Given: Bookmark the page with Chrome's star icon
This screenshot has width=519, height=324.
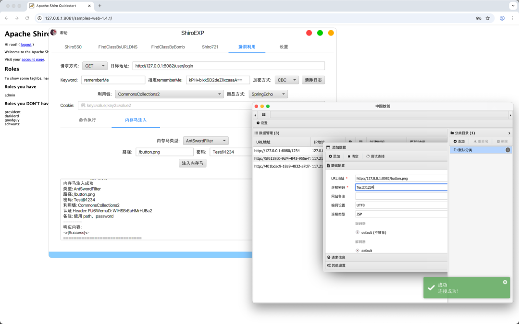Looking at the screenshot, I should (x=488, y=18).
